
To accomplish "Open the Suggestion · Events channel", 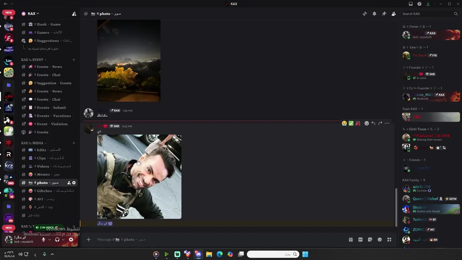I will (48, 83).
